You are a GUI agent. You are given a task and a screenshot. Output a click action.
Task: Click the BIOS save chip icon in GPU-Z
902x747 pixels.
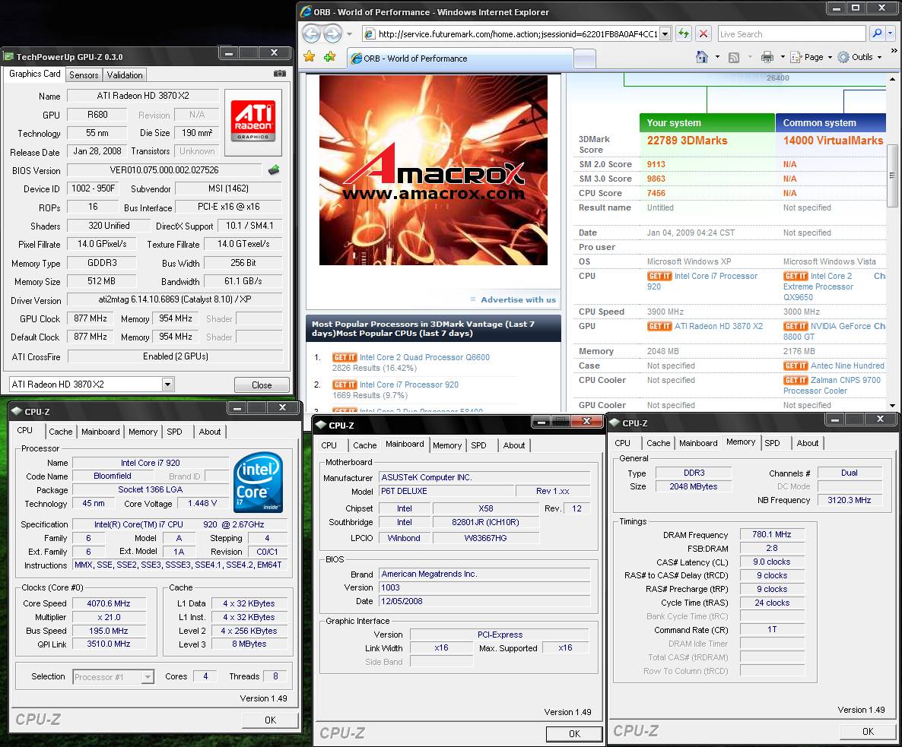(274, 169)
